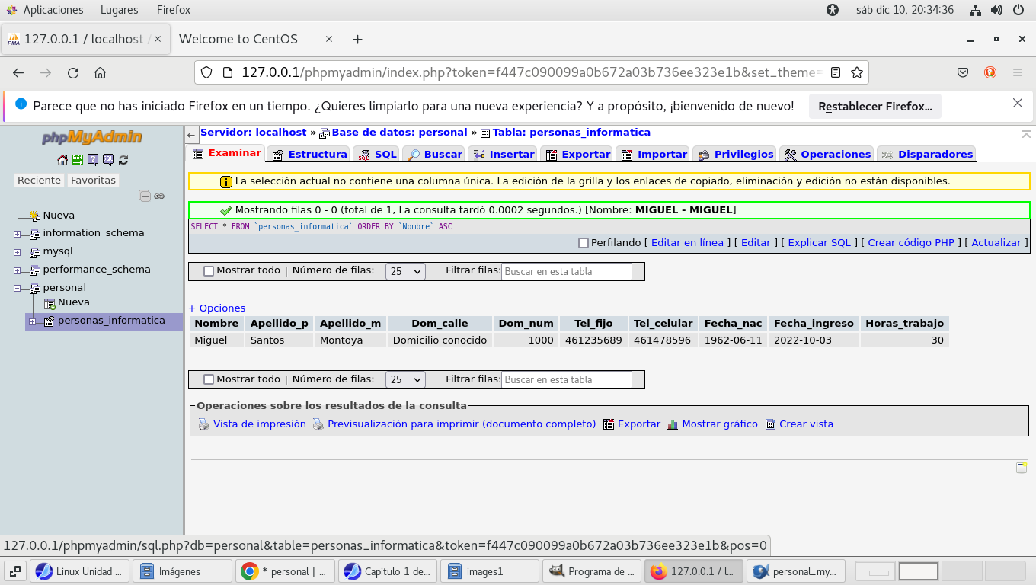Click the green Exit logout icon
This screenshot has width=1036, height=585.
tap(78, 160)
